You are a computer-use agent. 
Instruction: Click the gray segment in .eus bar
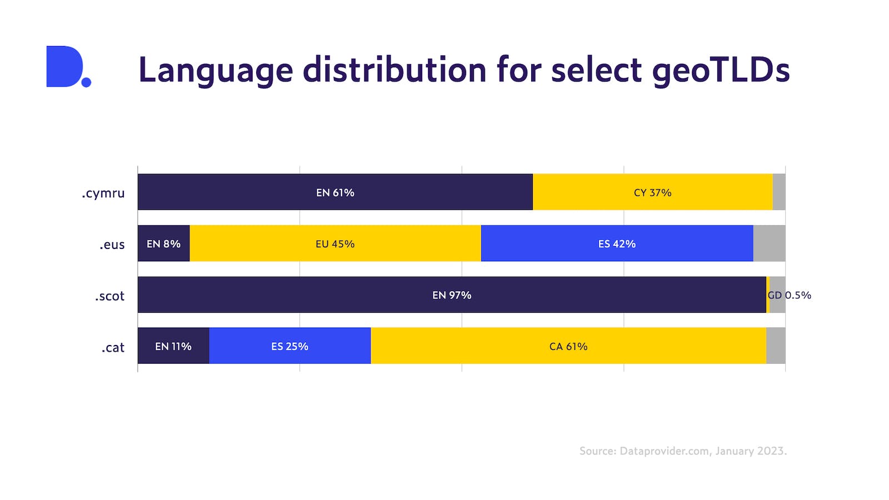click(x=769, y=243)
